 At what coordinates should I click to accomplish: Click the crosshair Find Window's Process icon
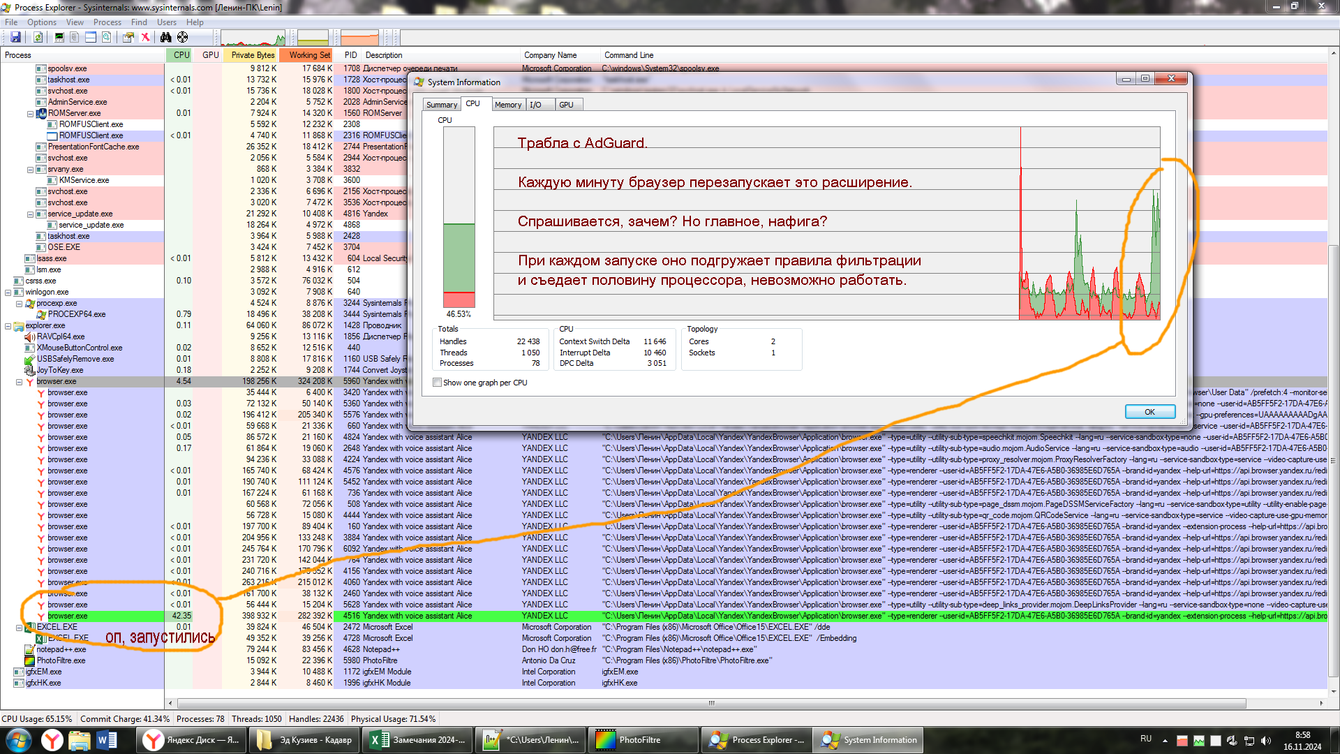[182, 37]
